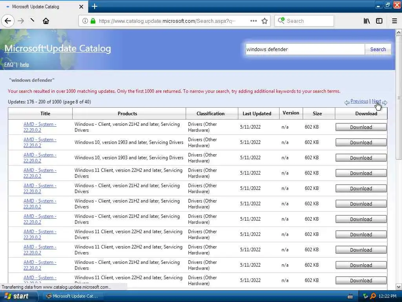Click the keyboard icon in system tray

coord(350,296)
